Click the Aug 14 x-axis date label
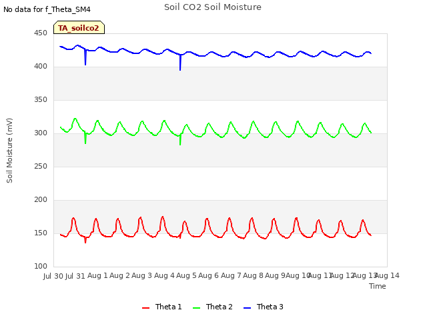 [x=388, y=275]
